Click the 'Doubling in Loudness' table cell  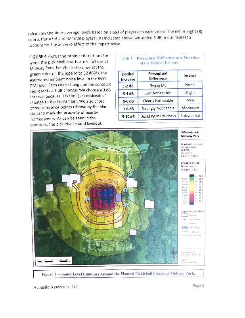pos(158,116)
